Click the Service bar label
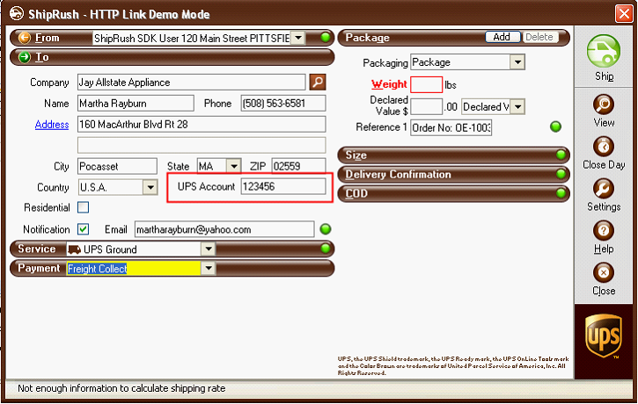Screen dimensions: 638x404 tap(37, 249)
